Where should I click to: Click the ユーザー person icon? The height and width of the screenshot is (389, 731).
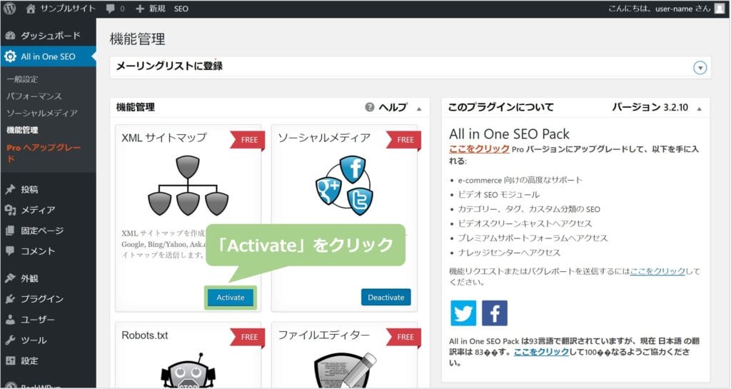click(x=10, y=319)
